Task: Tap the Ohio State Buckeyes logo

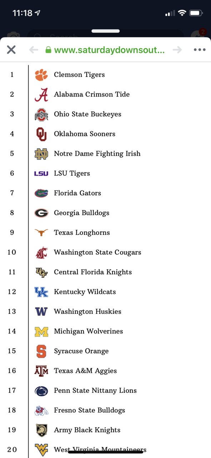Action: click(x=41, y=114)
